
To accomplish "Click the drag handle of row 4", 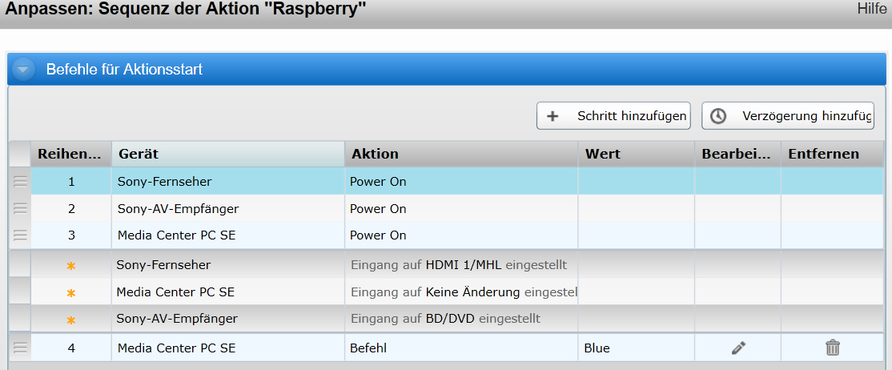I will (20, 348).
